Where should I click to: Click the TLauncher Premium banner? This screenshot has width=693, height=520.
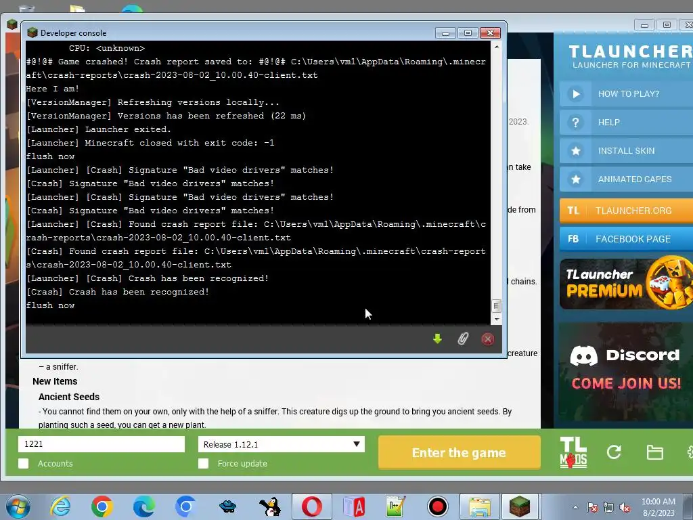(x=626, y=283)
